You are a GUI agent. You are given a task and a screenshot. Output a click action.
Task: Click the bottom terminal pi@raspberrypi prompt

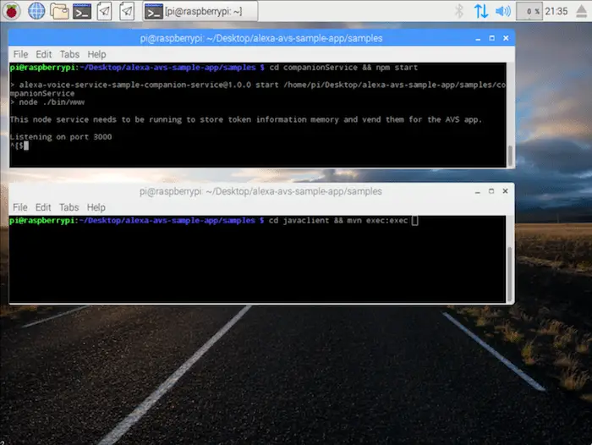pyautogui.click(x=137, y=221)
